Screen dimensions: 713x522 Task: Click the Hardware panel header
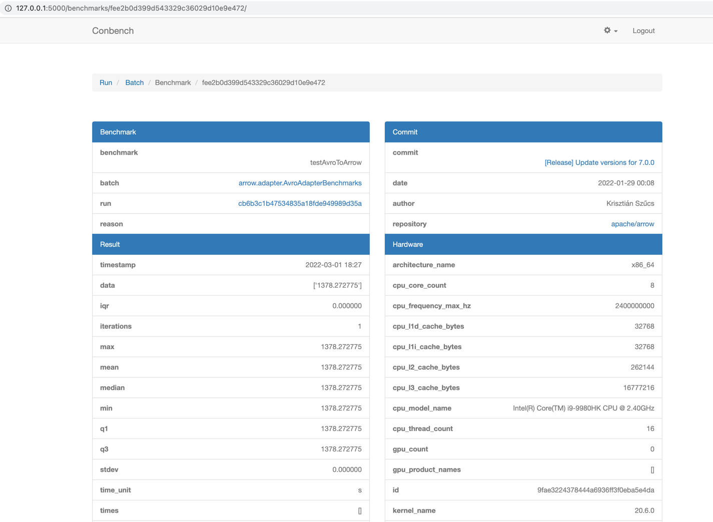[408, 244]
